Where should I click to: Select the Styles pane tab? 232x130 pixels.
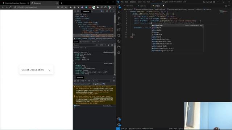[x=76, y=42]
